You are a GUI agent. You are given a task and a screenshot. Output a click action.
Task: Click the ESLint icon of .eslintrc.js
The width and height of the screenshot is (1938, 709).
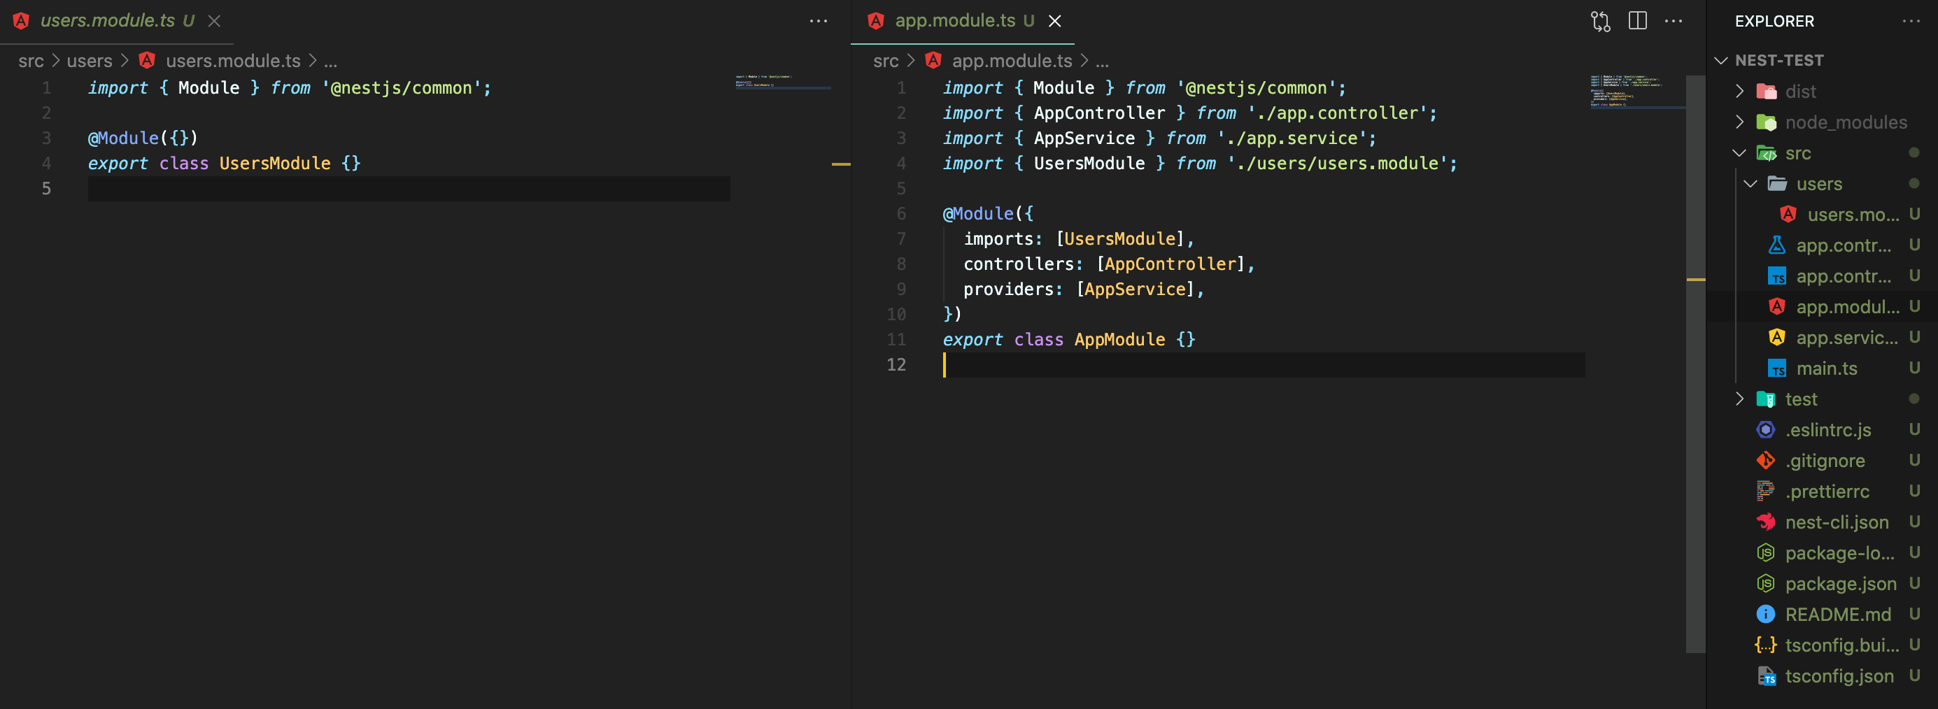[1765, 429]
